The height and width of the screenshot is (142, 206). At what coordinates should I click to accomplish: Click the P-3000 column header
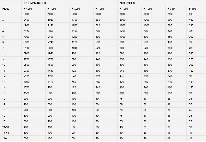124,9
